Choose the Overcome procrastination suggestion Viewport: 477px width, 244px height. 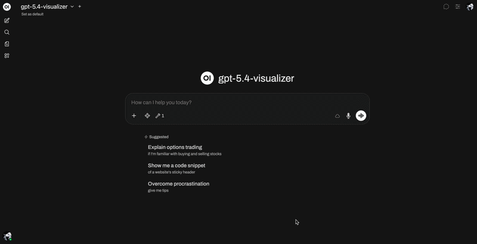click(178, 187)
